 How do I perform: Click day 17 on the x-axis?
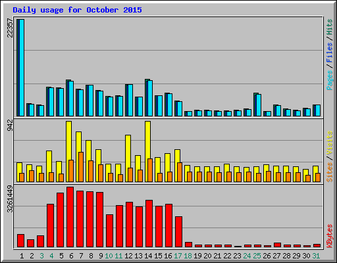tap(178, 256)
